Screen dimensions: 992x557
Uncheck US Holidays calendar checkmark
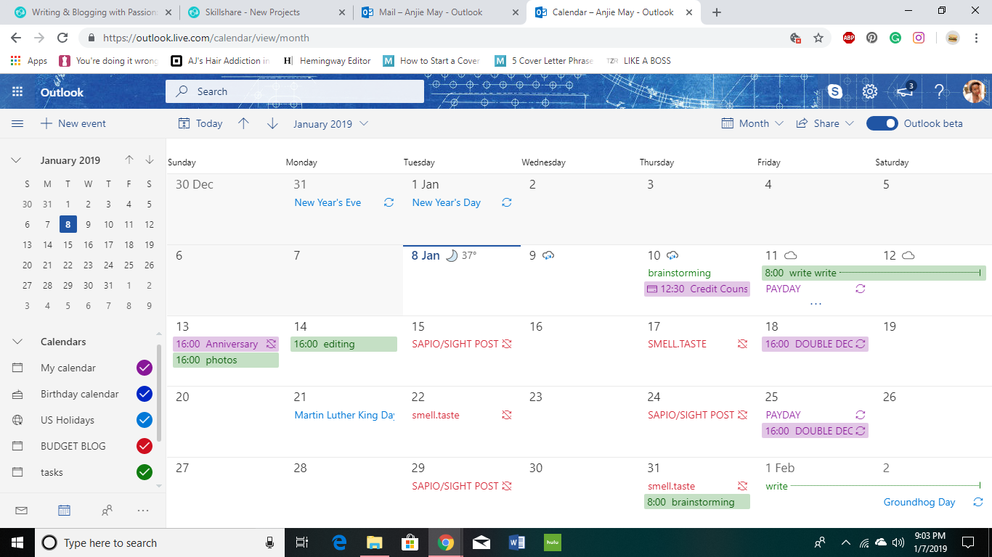point(145,420)
